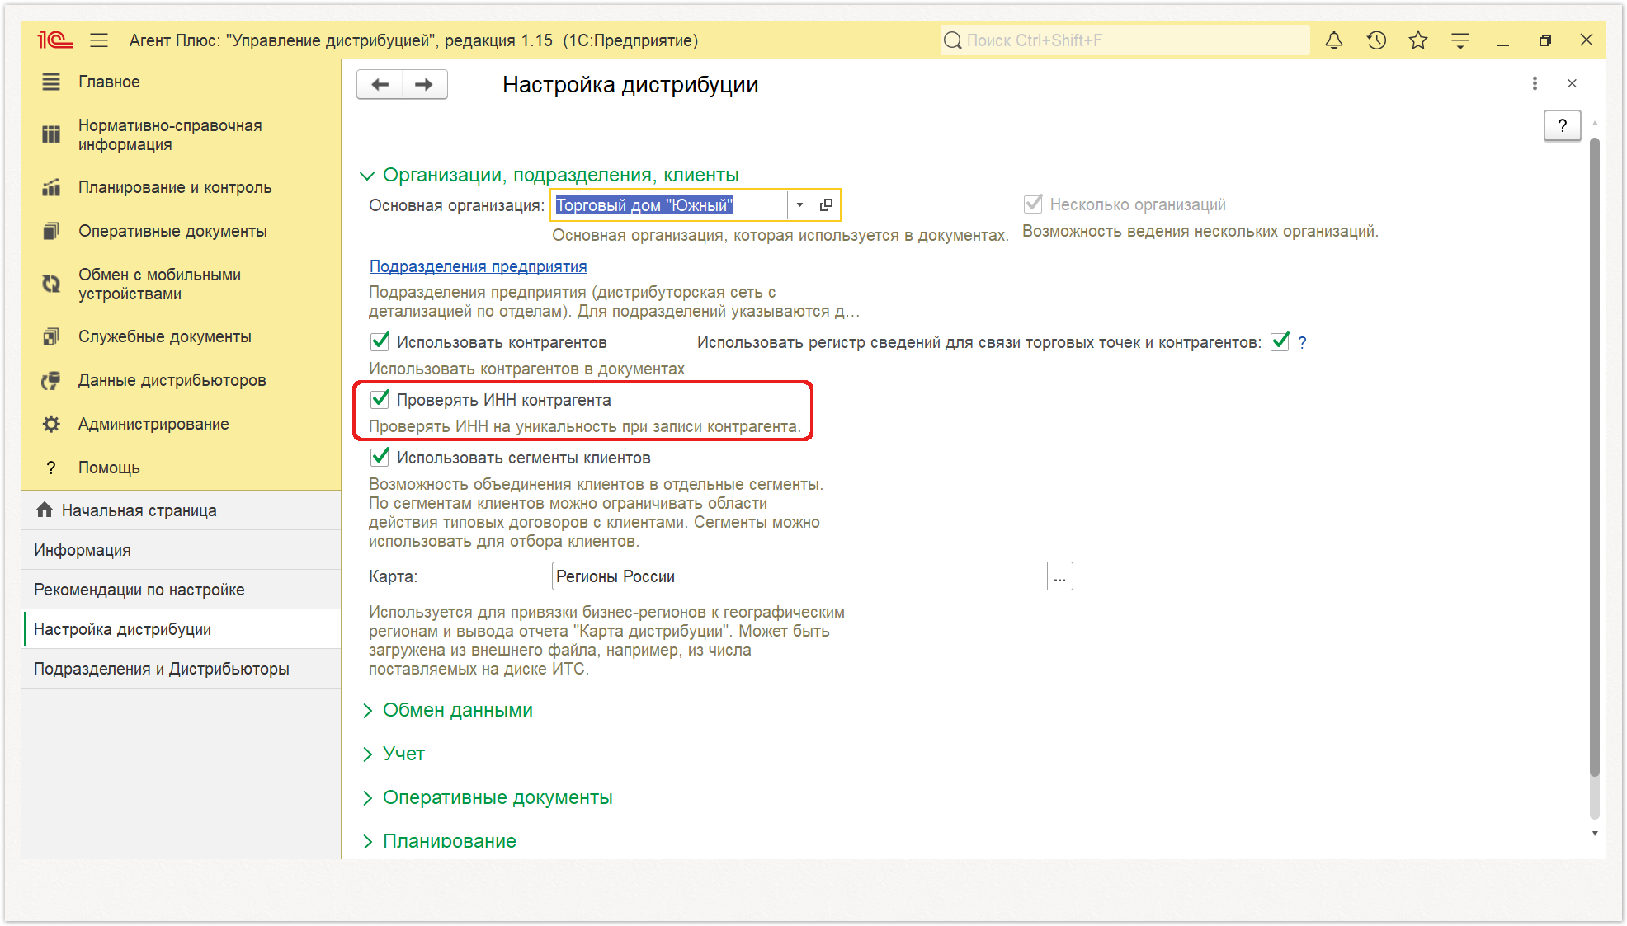
Task: Go back with left arrow button
Action: (380, 84)
